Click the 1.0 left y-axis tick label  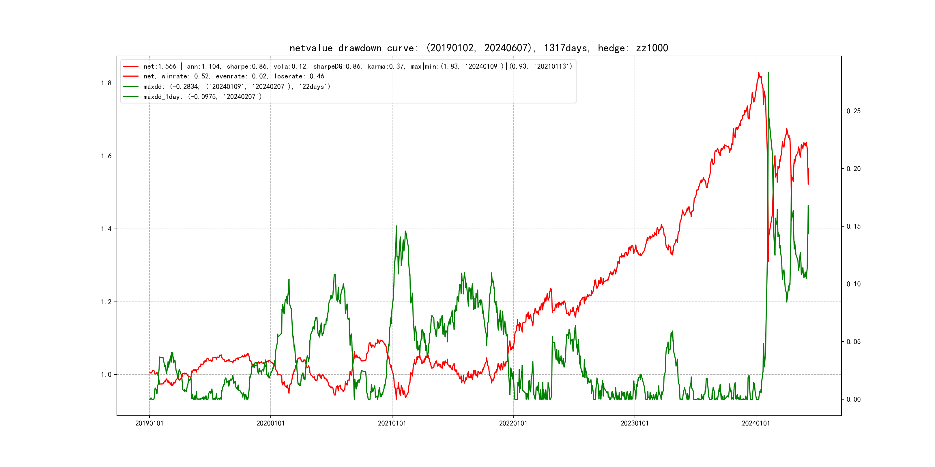[106, 374]
